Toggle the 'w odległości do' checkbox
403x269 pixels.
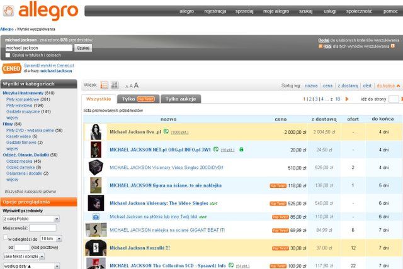pos(5,237)
